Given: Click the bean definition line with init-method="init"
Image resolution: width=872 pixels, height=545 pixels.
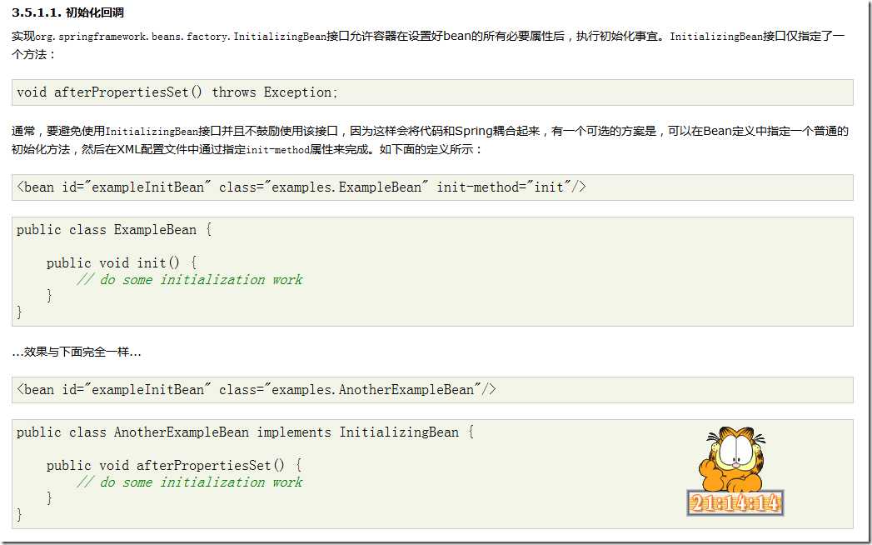Looking at the screenshot, I should click(x=301, y=187).
